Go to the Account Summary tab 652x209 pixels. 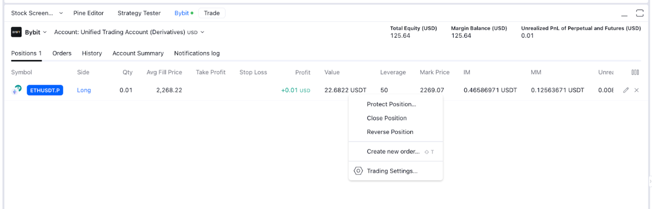coord(138,53)
